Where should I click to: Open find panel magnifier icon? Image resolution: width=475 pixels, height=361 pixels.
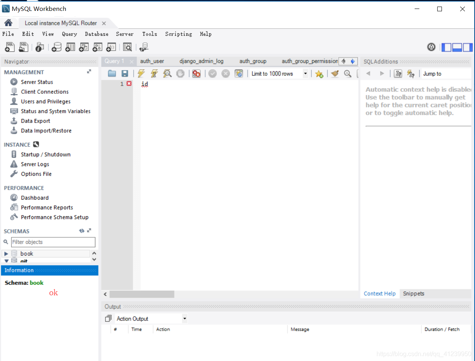(x=348, y=74)
